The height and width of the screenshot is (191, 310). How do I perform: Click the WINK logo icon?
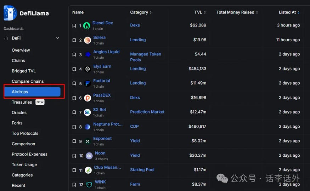click(x=89, y=185)
